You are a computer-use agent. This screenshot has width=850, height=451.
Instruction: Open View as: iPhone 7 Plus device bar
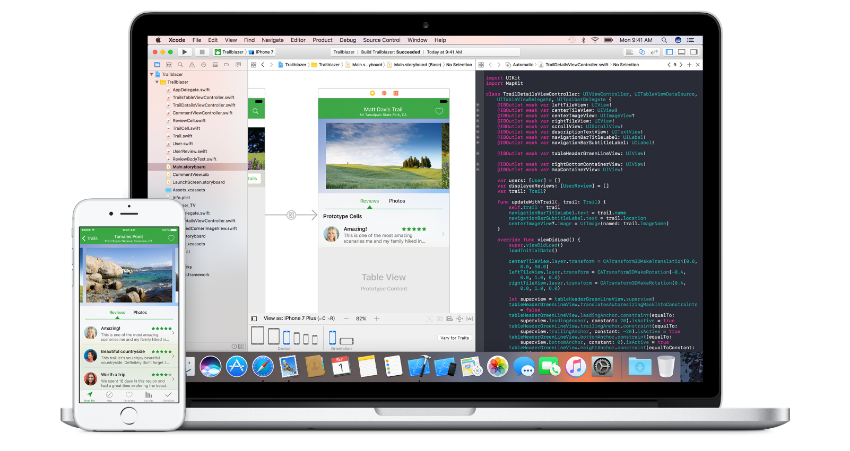[x=299, y=319]
